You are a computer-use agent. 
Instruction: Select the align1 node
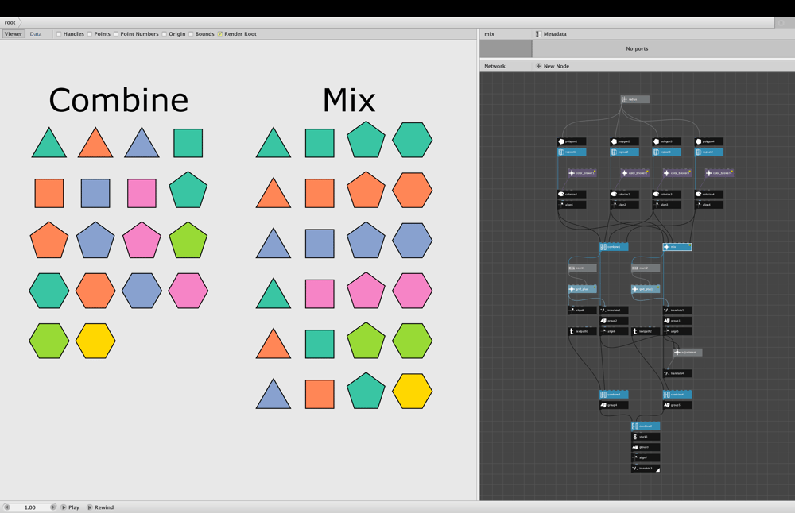(572, 205)
